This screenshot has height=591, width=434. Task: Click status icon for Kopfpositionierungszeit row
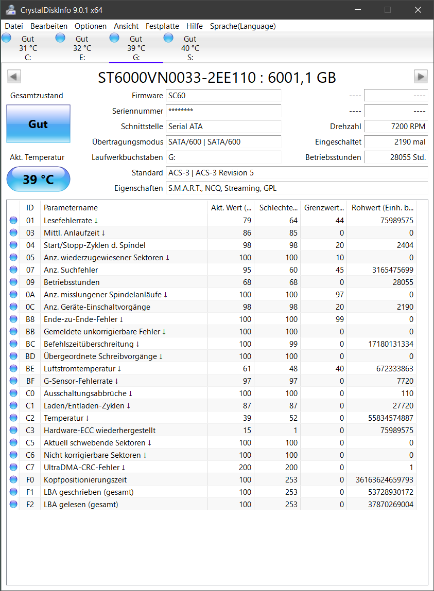coord(13,479)
